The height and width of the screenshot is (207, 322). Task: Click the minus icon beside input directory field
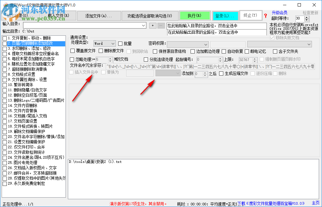coord(160,25)
